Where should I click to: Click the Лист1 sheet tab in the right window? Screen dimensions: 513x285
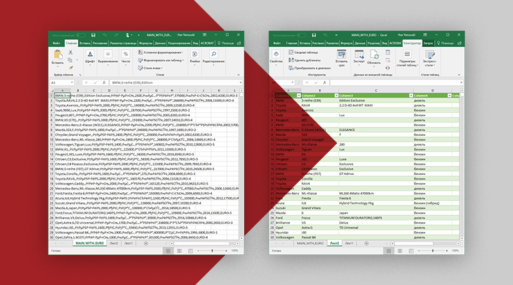pyautogui.click(x=349, y=243)
